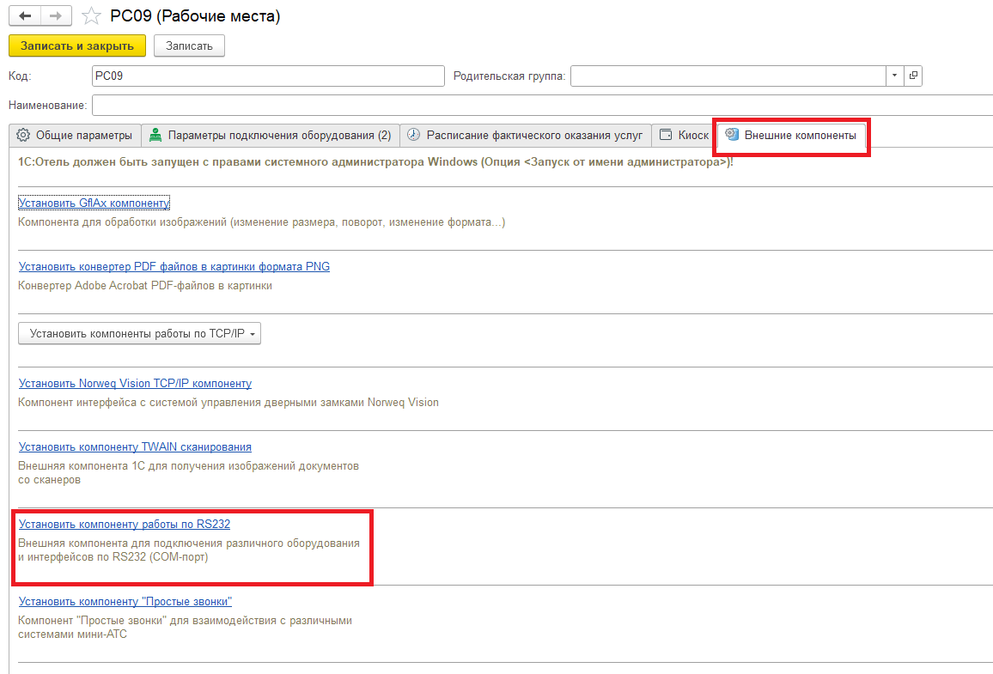Click the GflAx image processing description text
This screenshot has width=993, height=674.
(x=261, y=222)
